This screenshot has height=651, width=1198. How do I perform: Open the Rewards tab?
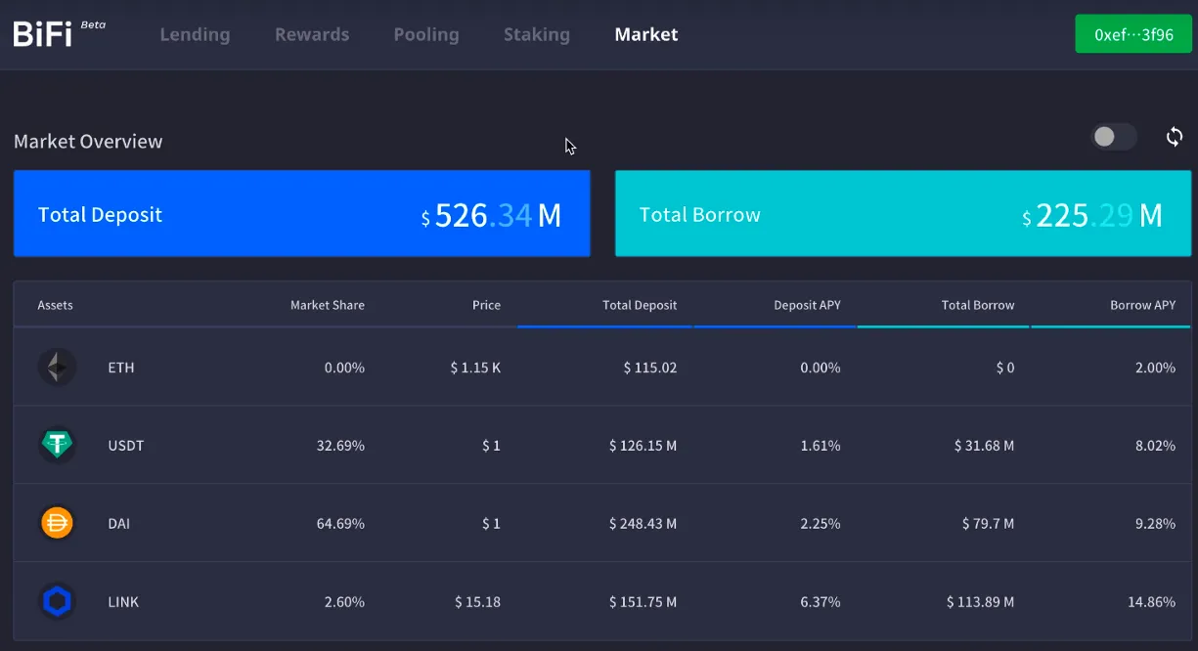click(x=312, y=34)
